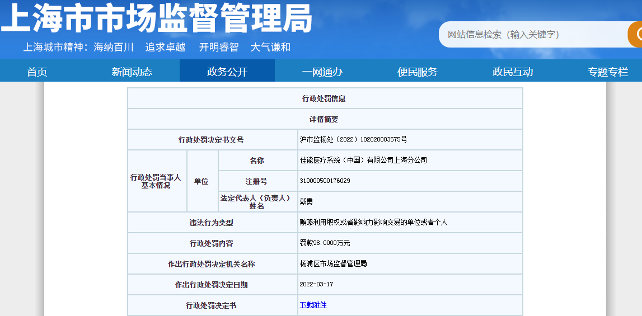Click the 上海市市场监督管理局 site title
Image resolution: width=642 pixels, height=316 pixels.
[157, 18]
